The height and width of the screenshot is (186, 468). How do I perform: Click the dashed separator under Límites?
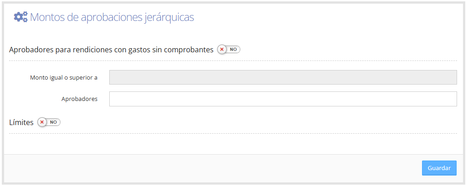coord(233,134)
